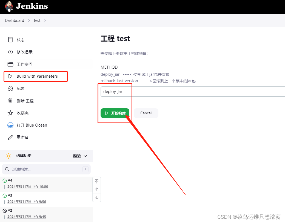The width and height of the screenshot is (285, 222).
Task: Click the slash shortcut hint in filter
Action: tap(86, 169)
